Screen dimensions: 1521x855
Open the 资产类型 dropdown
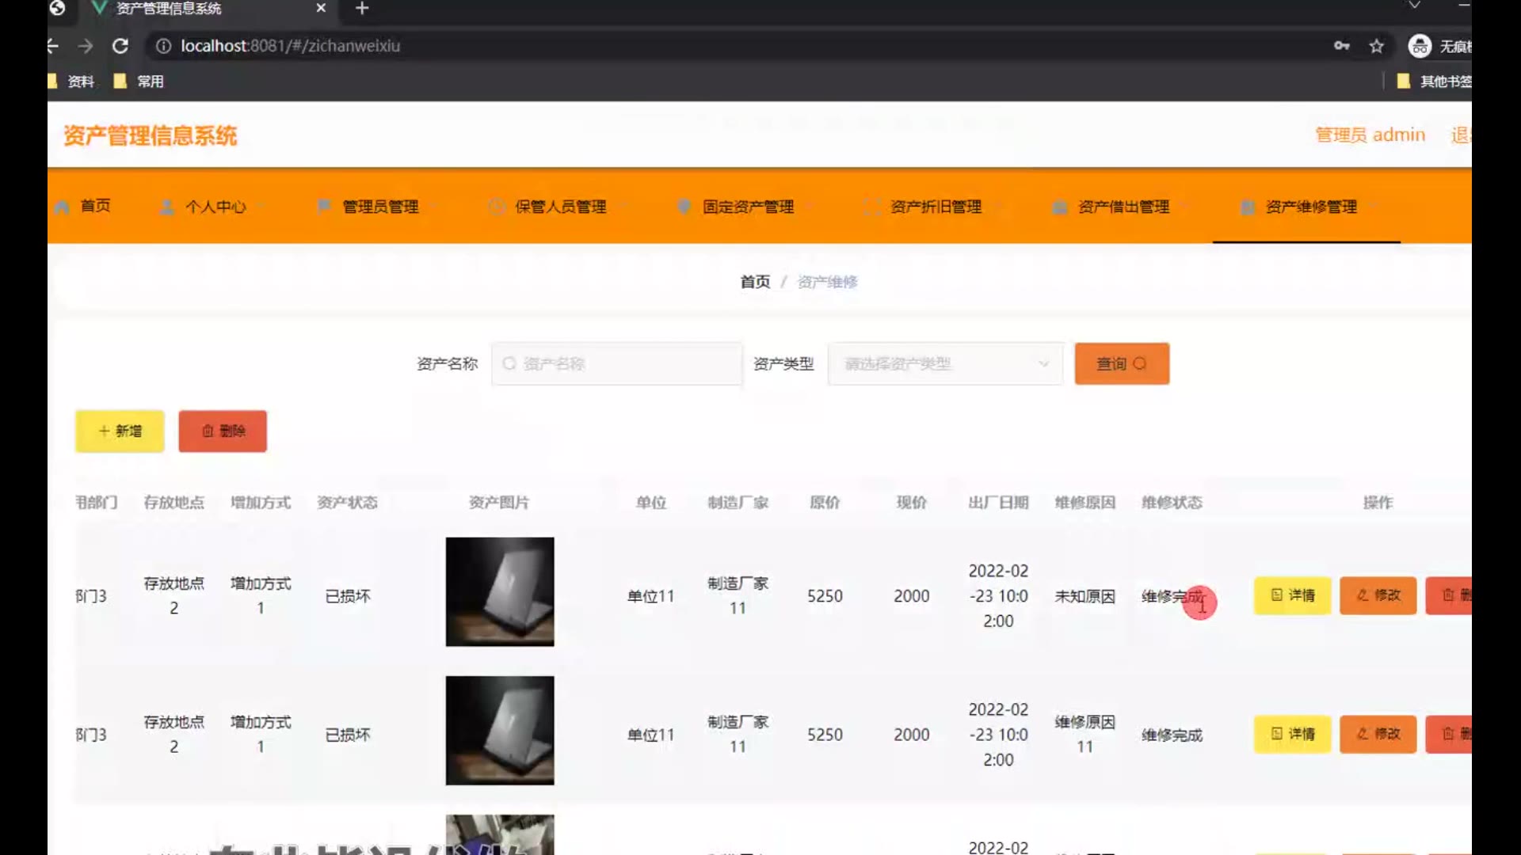(x=945, y=363)
